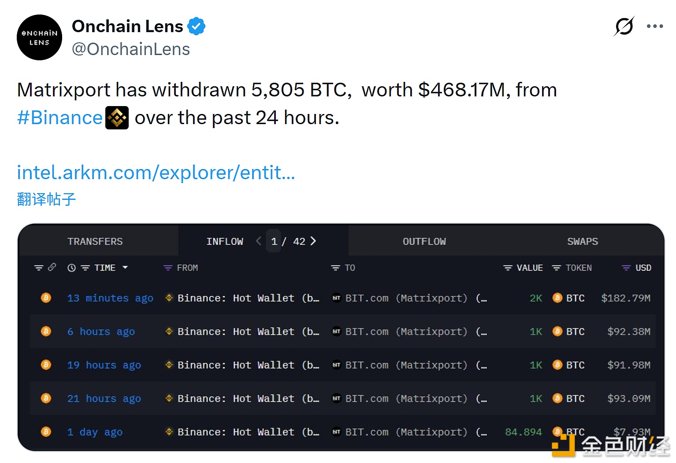This screenshot has height=463, width=676.
Task: Click the BIT.com logo in the second row
Action: [x=336, y=331]
